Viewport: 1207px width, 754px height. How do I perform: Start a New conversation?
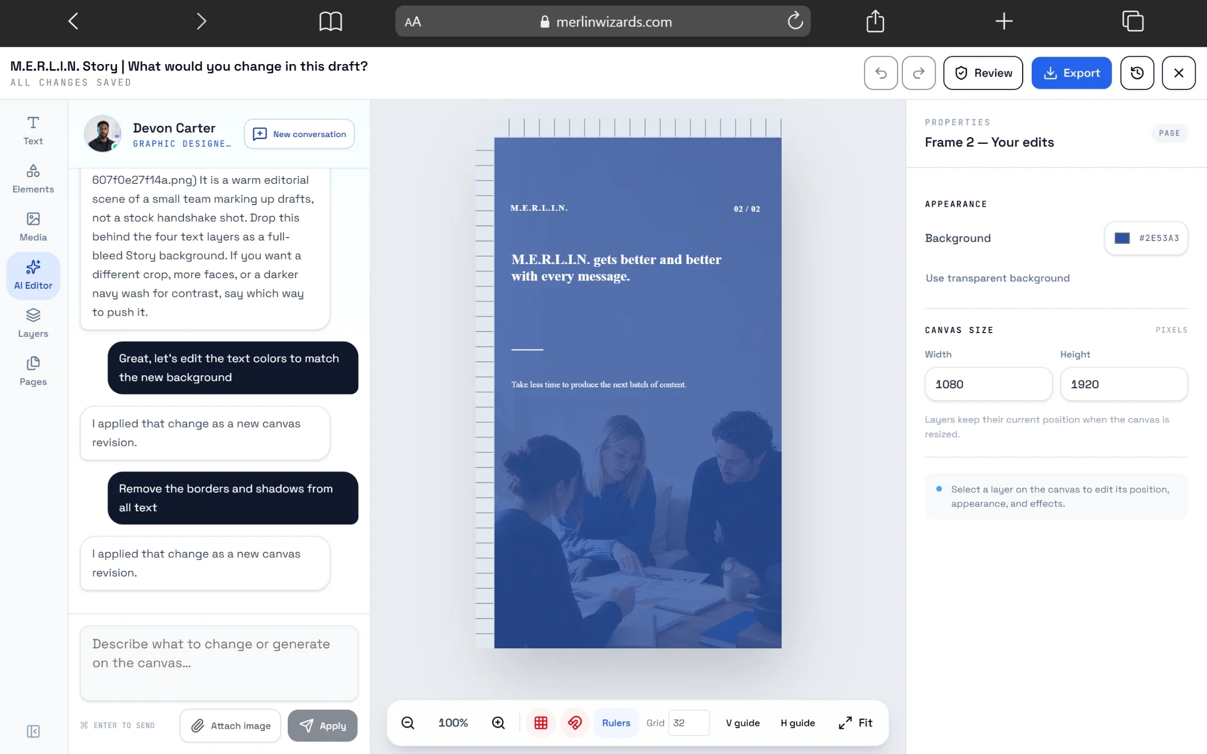[299, 134]
